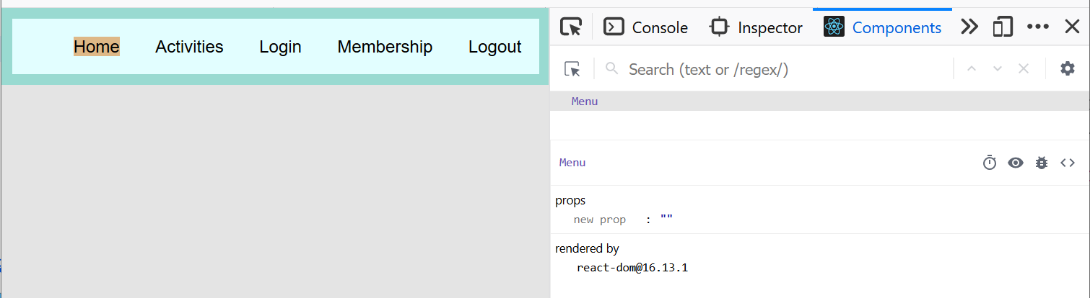1090x298 pixels.
Task: Suspend the Menu component with stopwatch icon
Action: (989, 163)
